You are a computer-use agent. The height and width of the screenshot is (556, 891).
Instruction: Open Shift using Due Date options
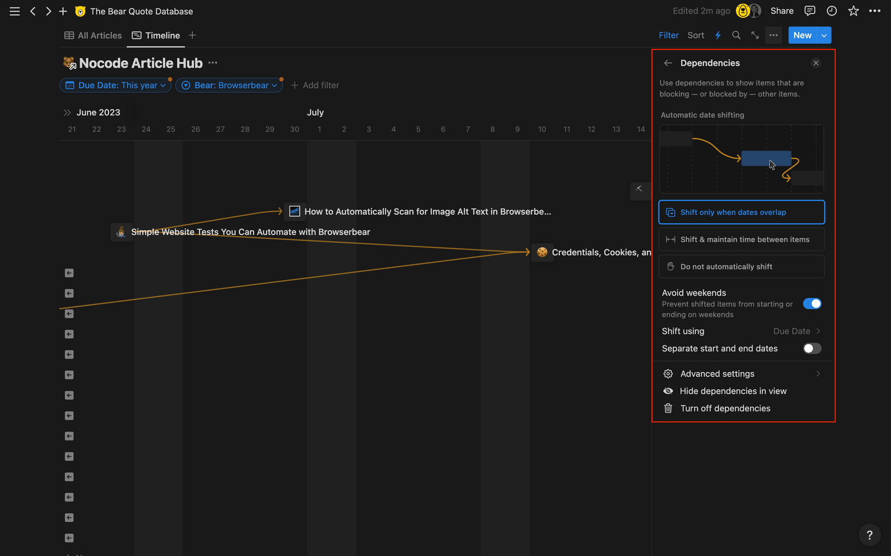pos(797,331)
